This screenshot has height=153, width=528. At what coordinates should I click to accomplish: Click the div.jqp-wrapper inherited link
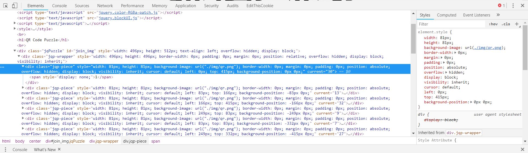[464, 133]
